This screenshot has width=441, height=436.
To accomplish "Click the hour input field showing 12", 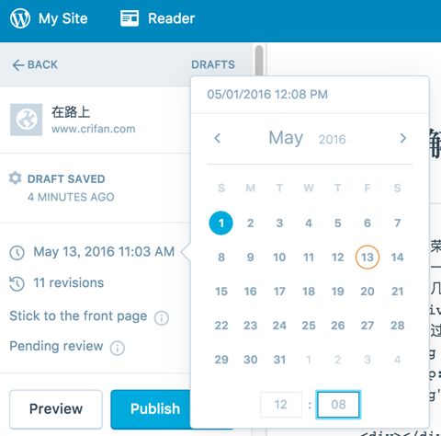I will click(281, 405).
